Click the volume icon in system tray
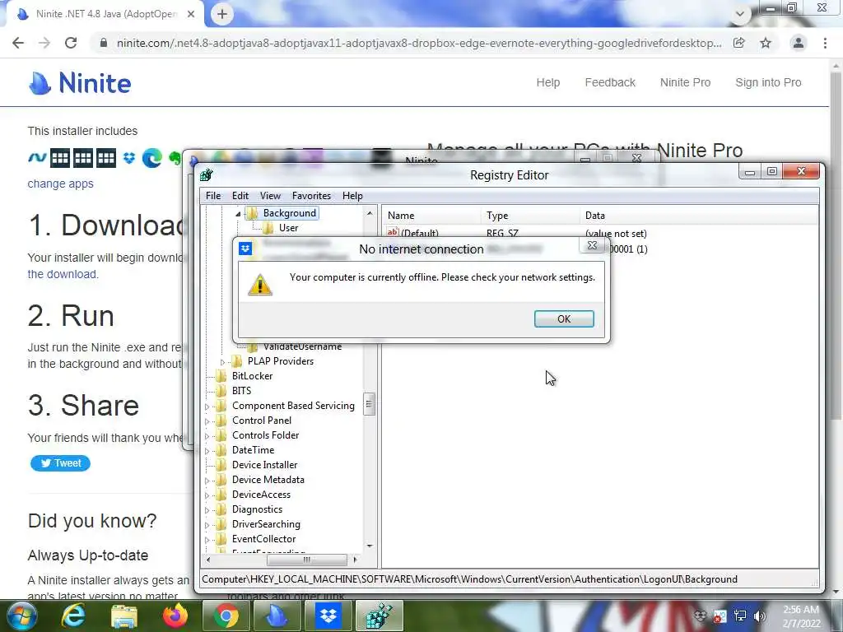This screenshot has height=632, width=843. point(760,616)
